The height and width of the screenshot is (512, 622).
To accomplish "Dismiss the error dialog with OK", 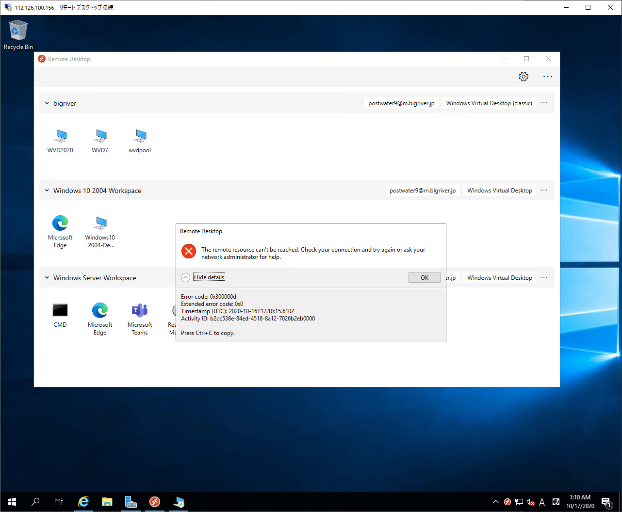I will (x=424, y=277).
